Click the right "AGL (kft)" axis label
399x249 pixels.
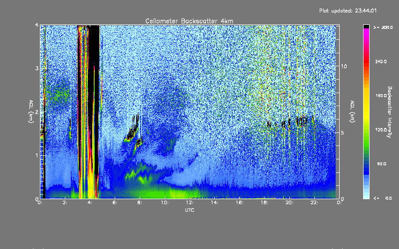click(x=352, y=112)
